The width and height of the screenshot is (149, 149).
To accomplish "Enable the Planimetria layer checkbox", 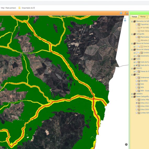I will click(x=136, y=37).
